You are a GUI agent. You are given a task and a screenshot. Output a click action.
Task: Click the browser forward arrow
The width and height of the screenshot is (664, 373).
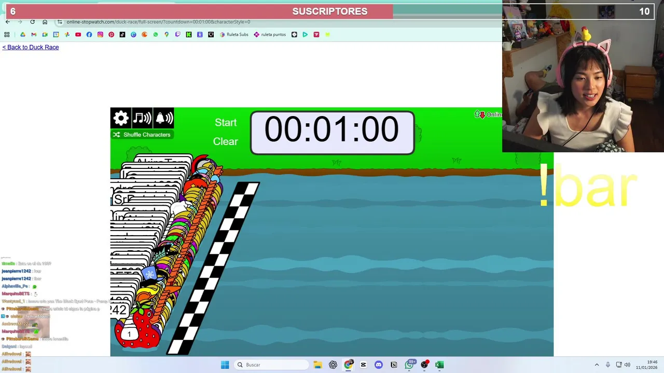pos(20,22)
